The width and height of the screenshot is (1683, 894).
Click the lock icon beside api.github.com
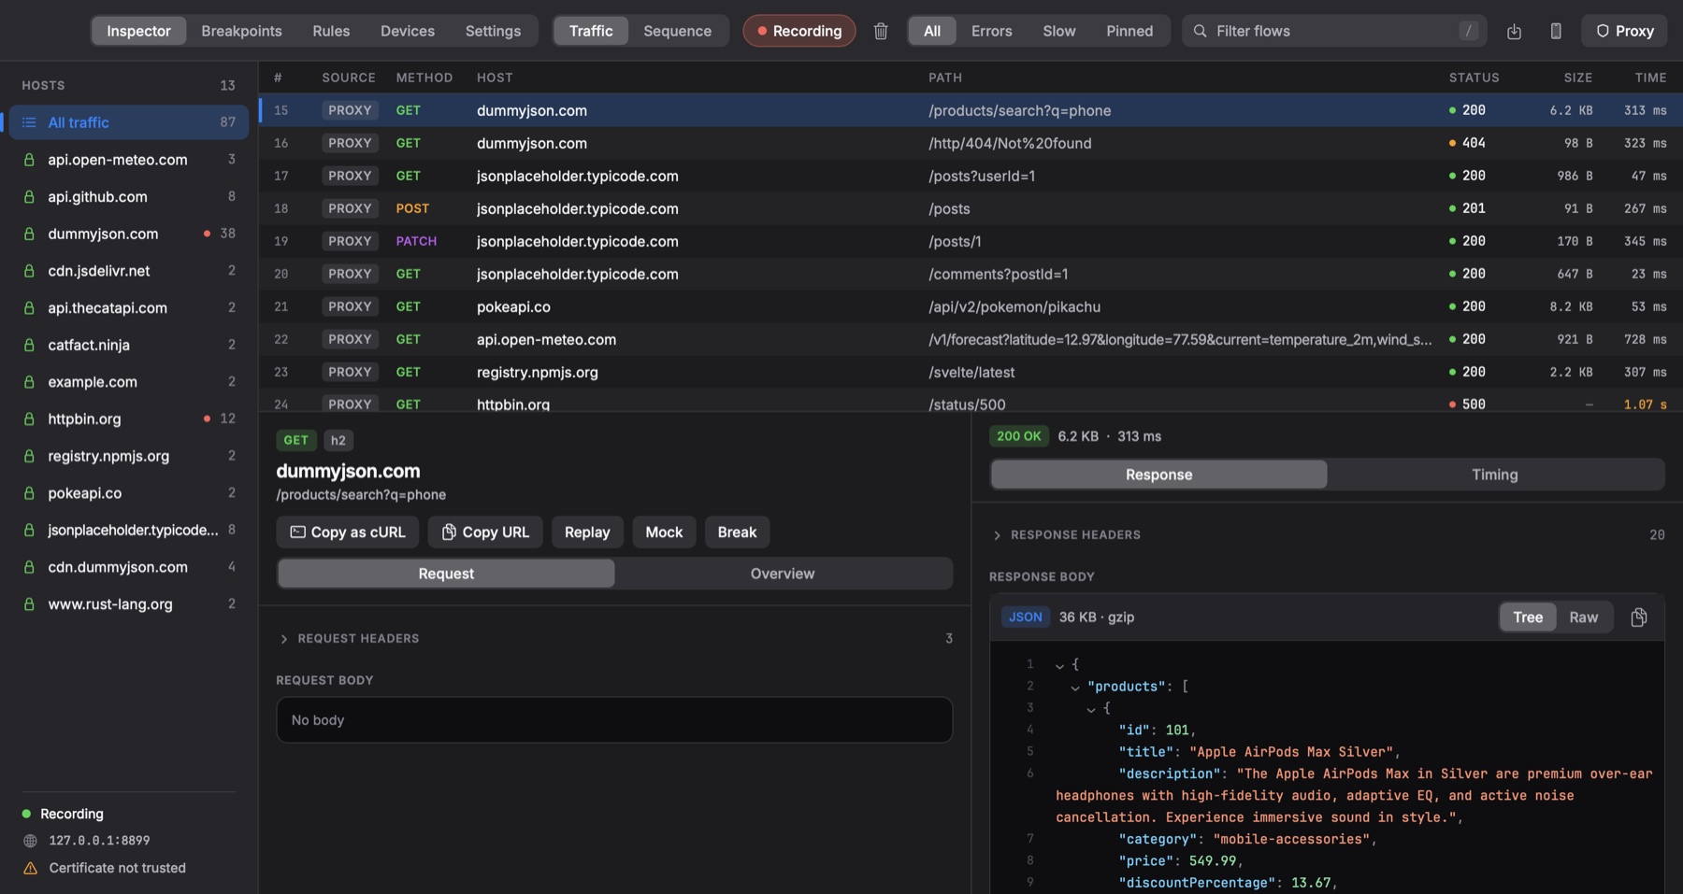click(x=29, y=197)
